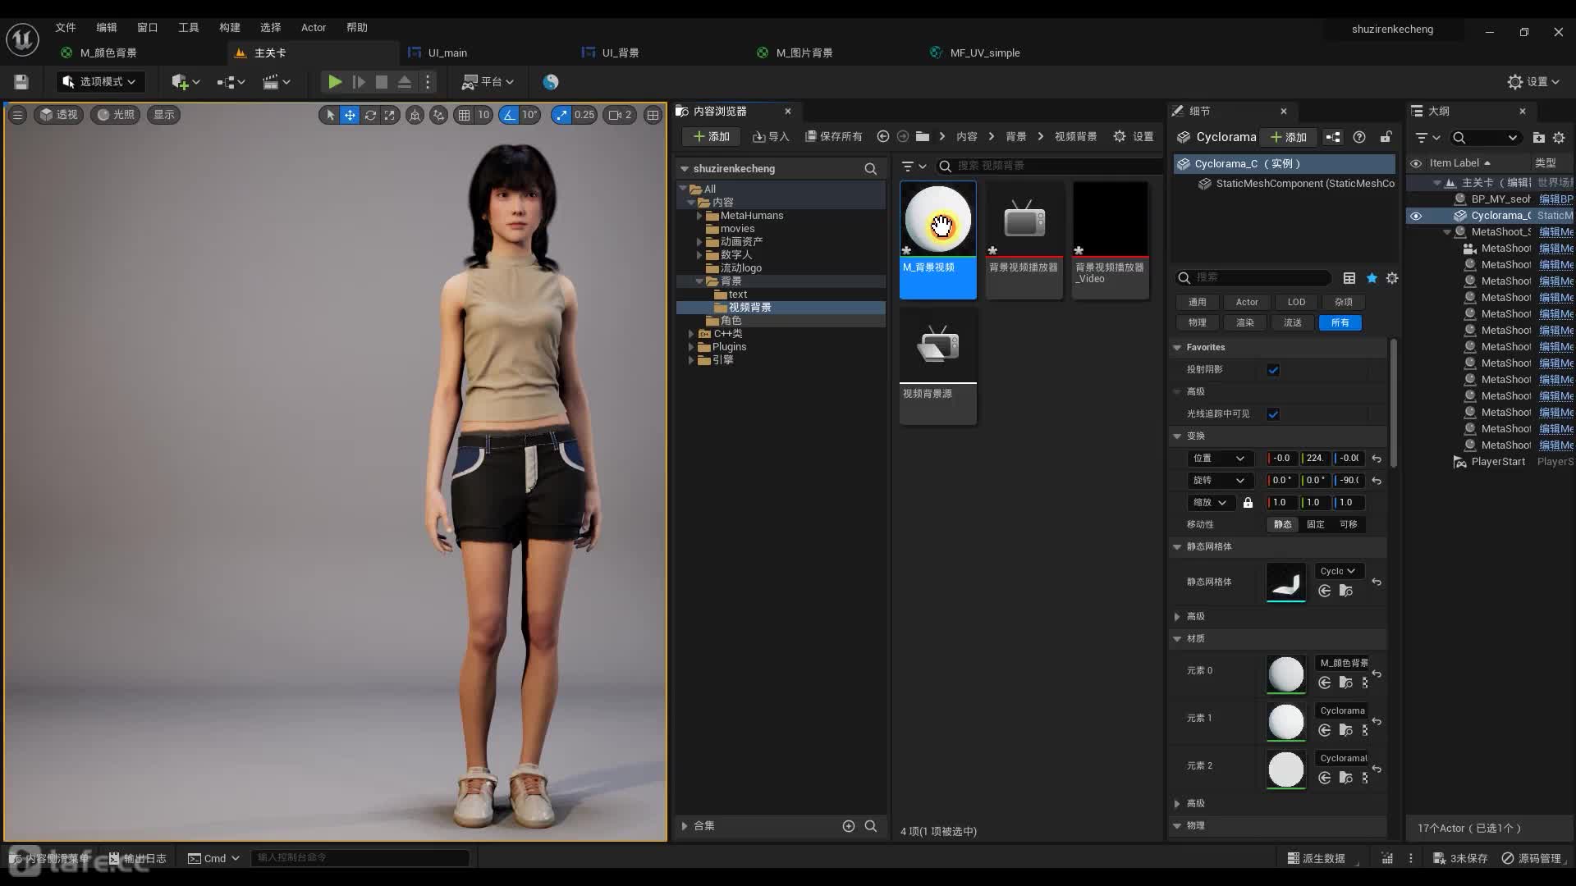Image resolution: width=1576 pixels, height=886 pixels.
Task: Open the play options three-dots menu
Action: [x=428, y=82]
